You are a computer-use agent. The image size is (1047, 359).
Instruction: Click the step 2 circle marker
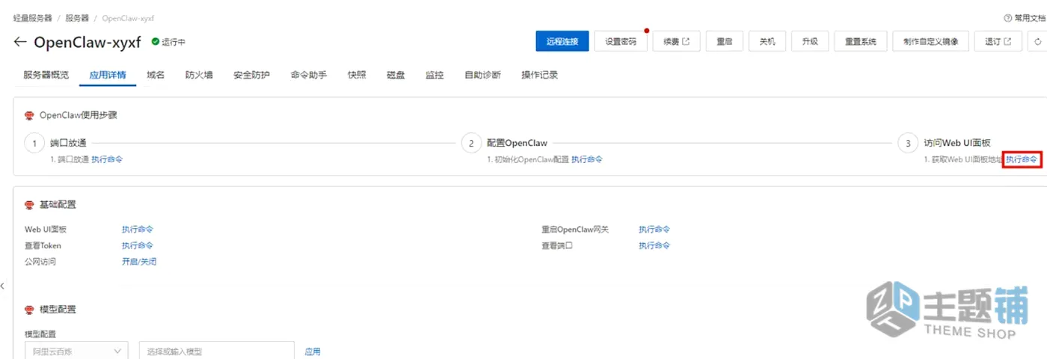coord(470,144)
